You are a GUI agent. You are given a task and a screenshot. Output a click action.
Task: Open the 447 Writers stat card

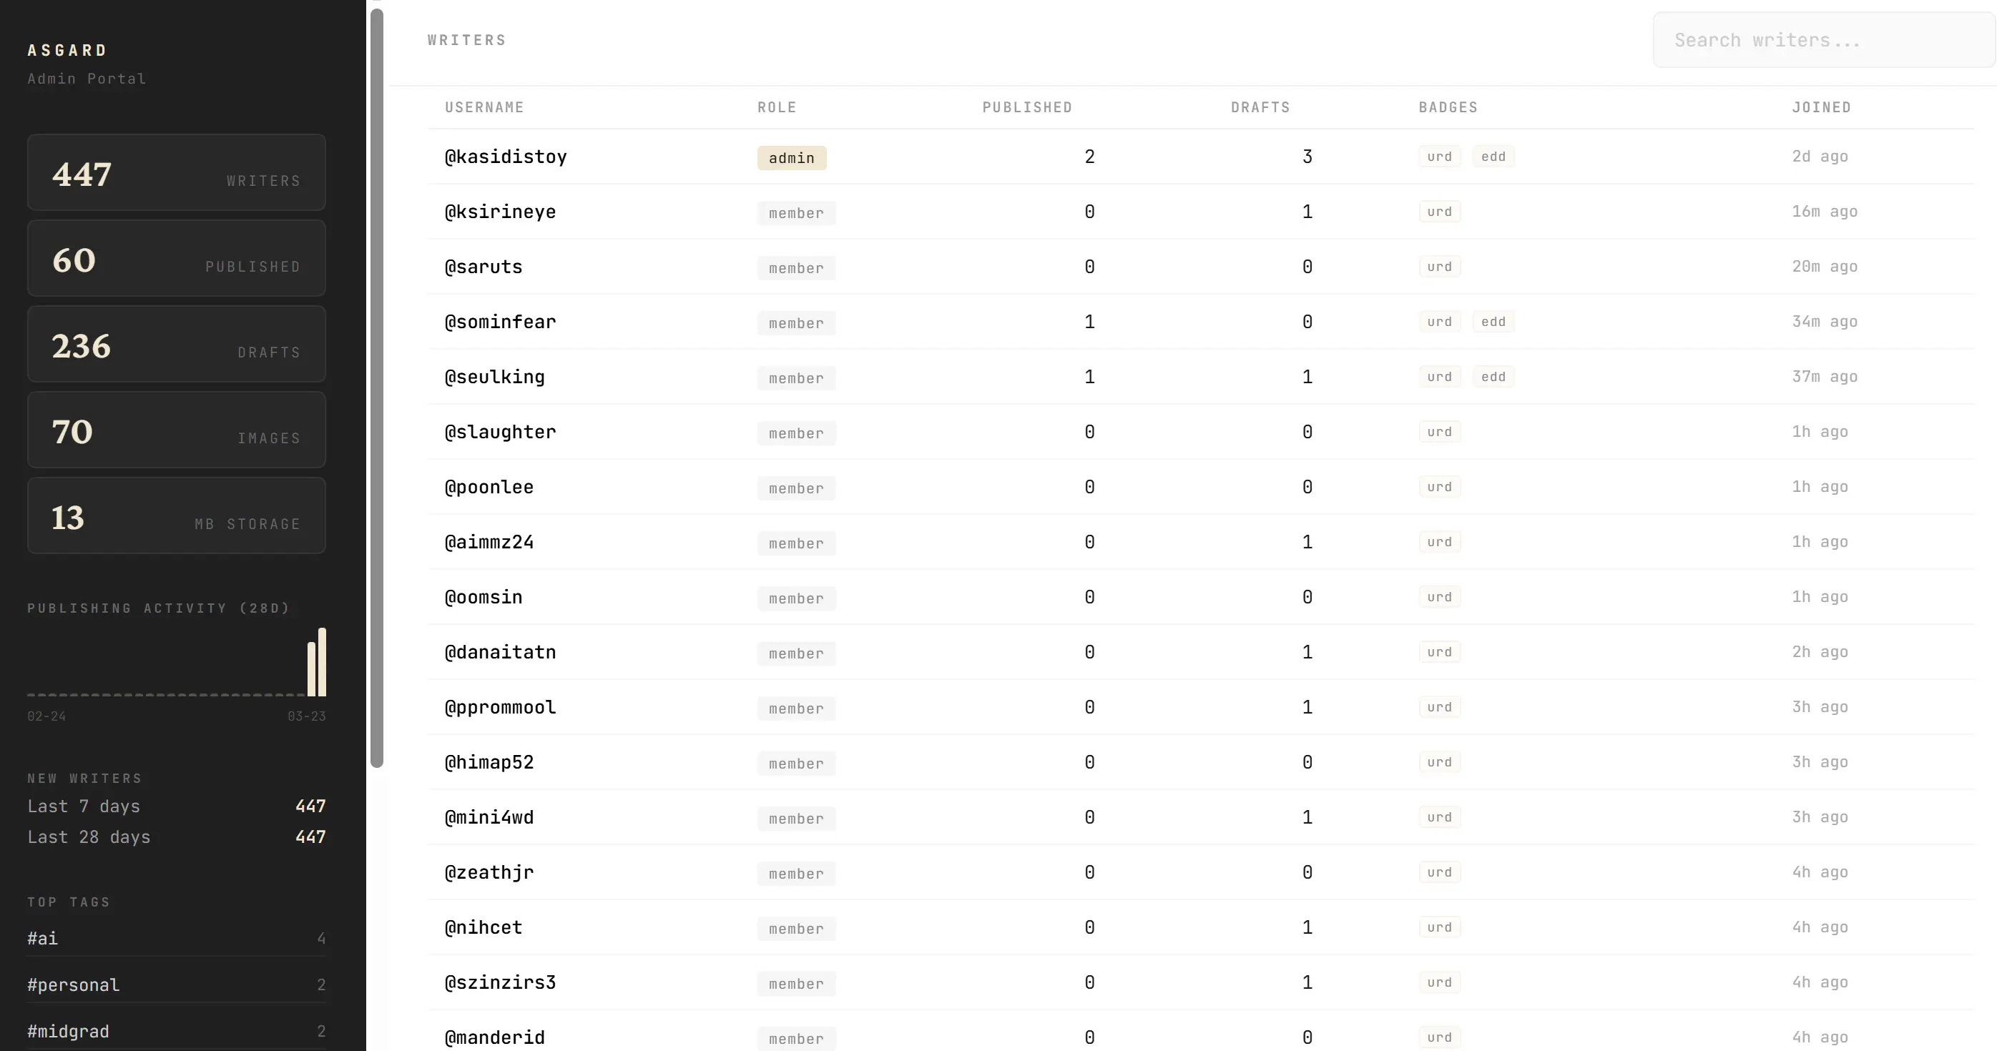176,172
